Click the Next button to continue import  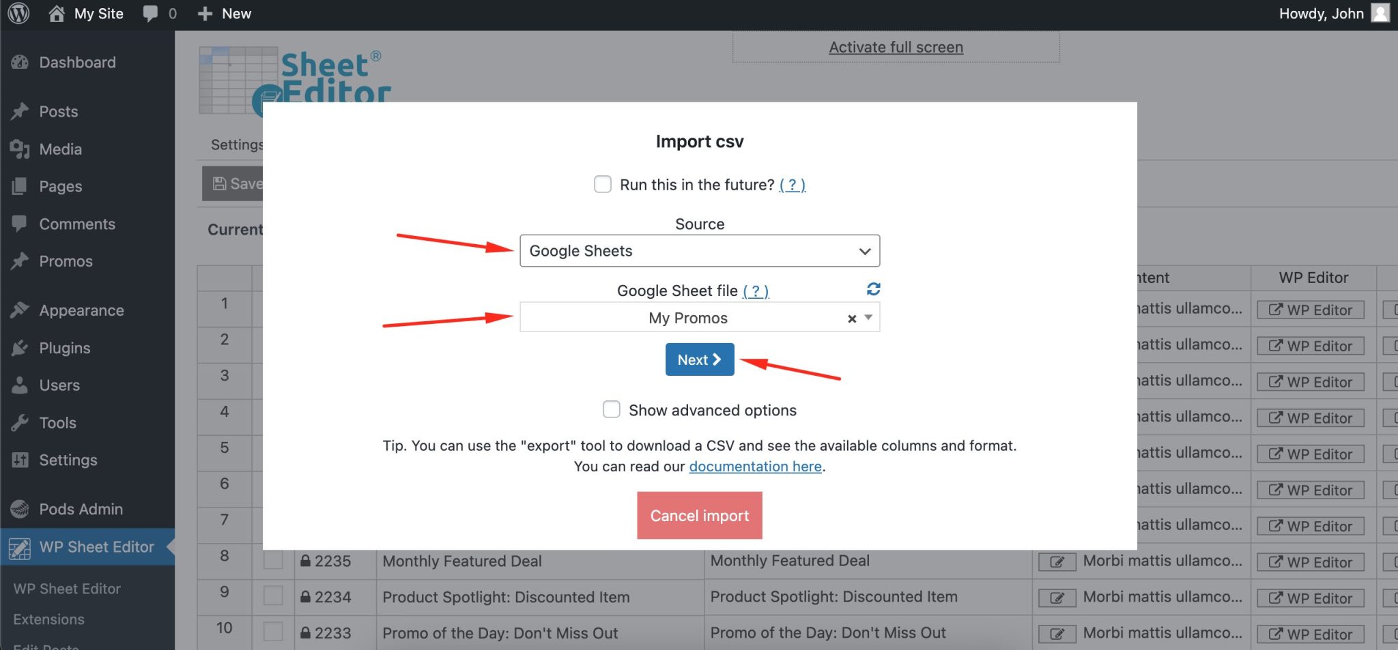(699, 359)
